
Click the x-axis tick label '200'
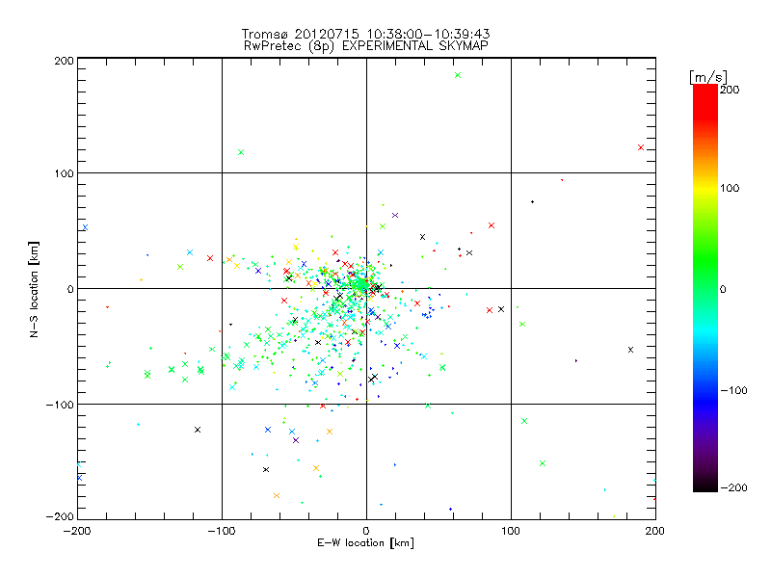(655, 531)
